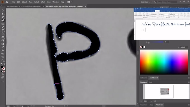
Task: Swap fill and stroke arrow icon
Action: point(4,64)
